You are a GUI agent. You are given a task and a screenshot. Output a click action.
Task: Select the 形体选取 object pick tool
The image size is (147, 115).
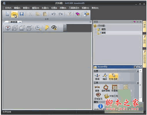tap(113, 77)
